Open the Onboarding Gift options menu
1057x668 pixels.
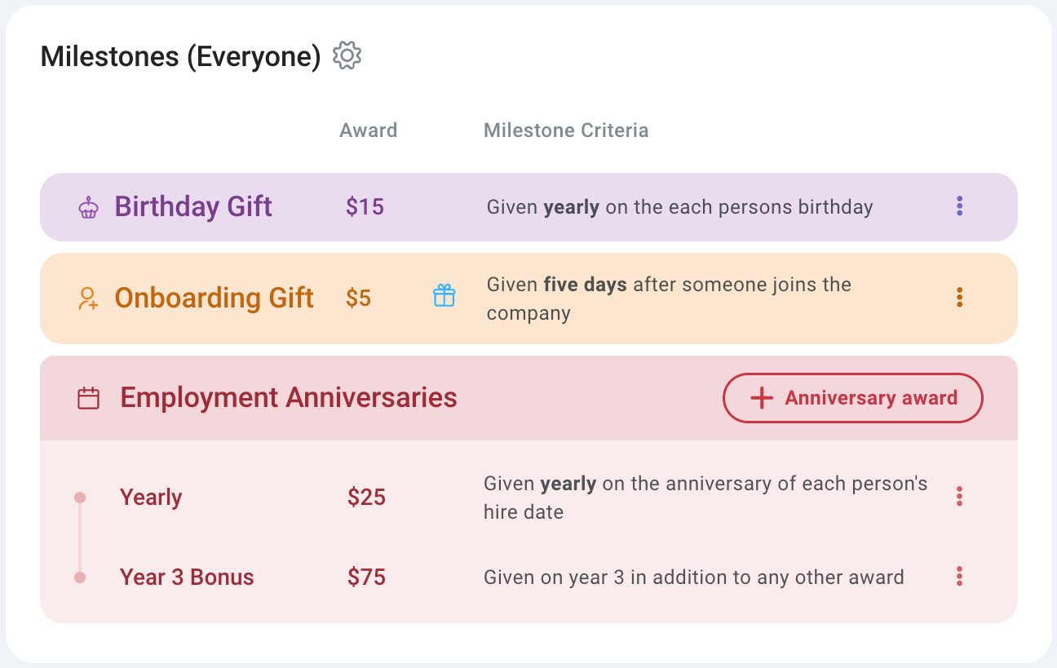pos(960,298)
